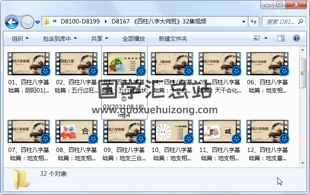Viewport: 310px width, 195px height.
Task: Click the scrollbar up arrow
Action: tap(303, 50)
